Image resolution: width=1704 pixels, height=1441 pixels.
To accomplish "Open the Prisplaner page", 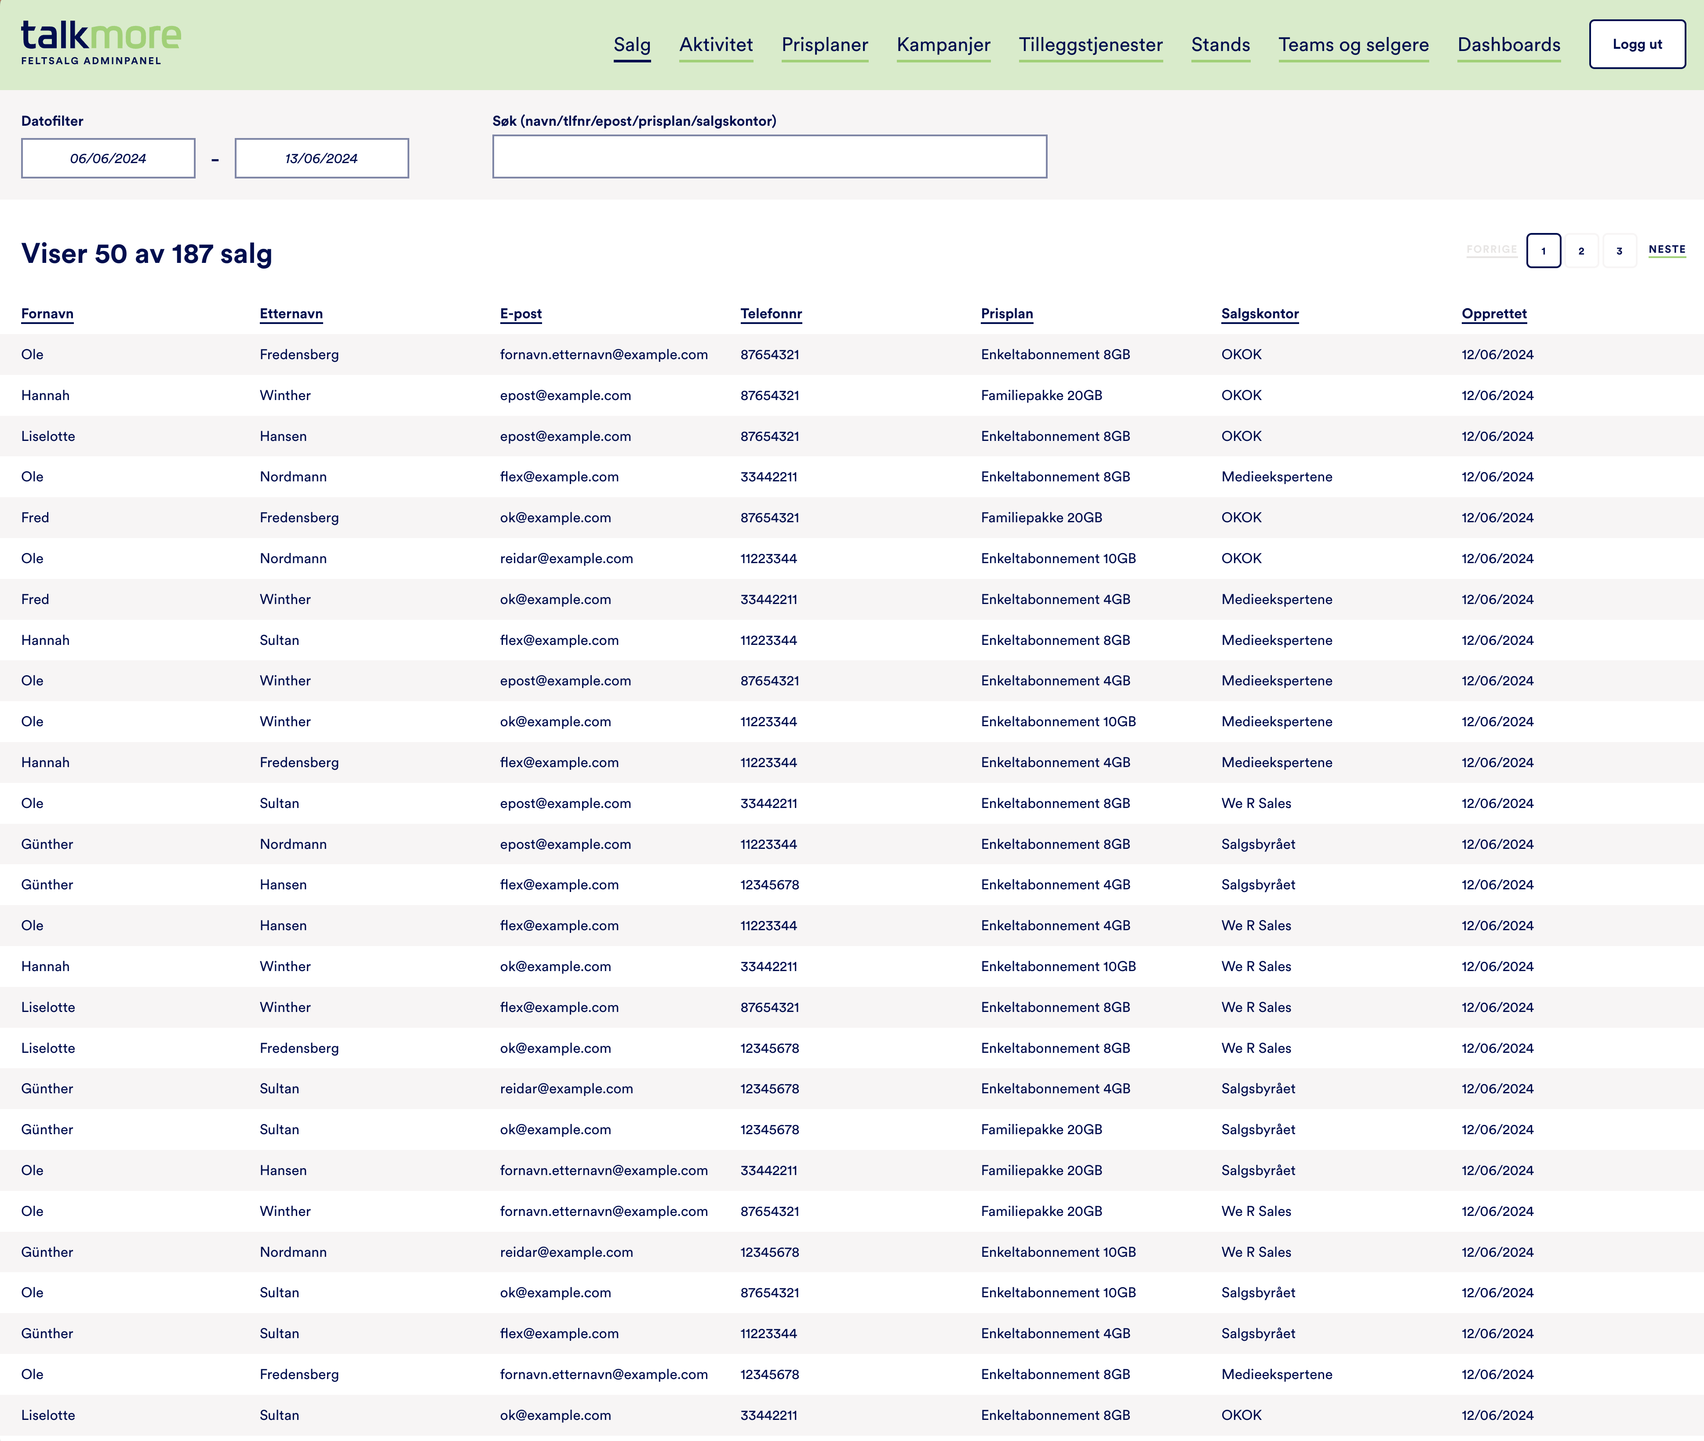I will click(x=824, y=46).
